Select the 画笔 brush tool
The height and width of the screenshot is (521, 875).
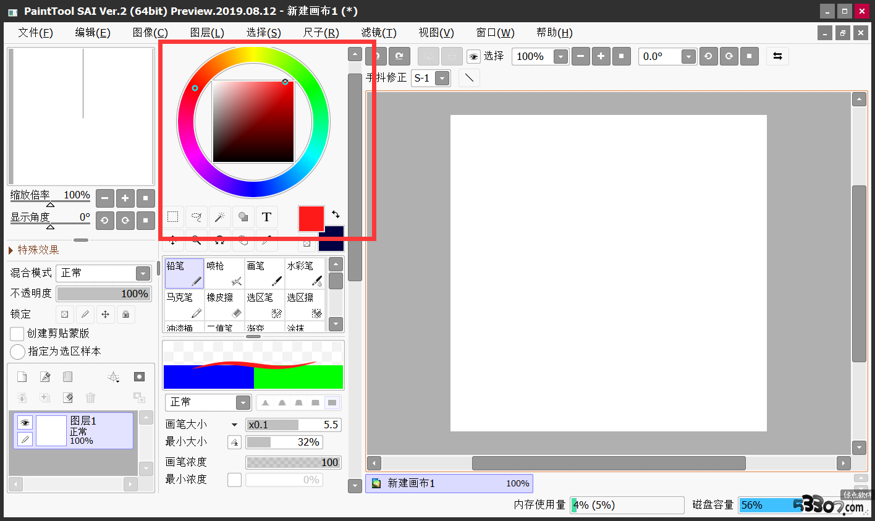[264, 273]
